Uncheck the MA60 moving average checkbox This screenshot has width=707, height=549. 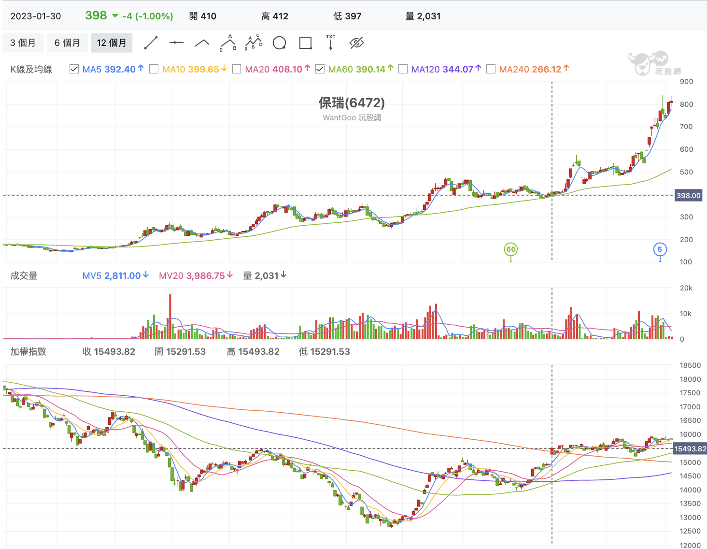pos(320,69)
